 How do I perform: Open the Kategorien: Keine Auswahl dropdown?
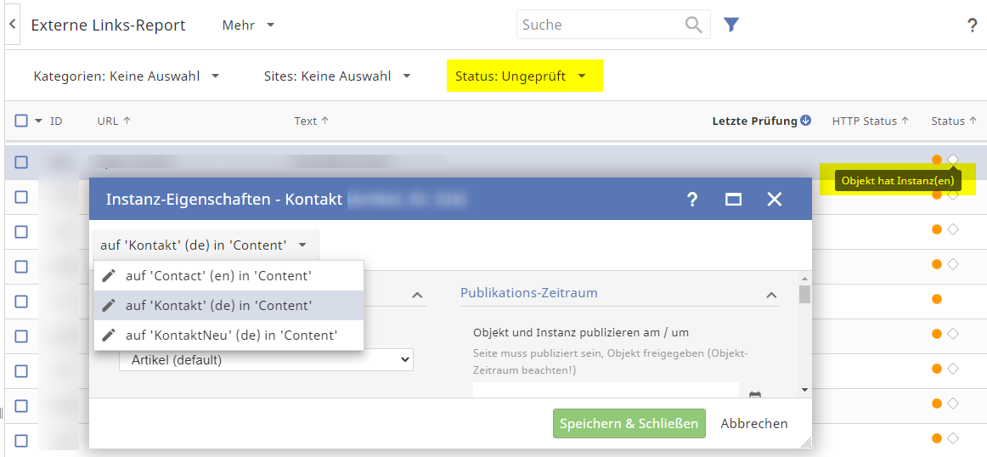(x=127, y=76)
